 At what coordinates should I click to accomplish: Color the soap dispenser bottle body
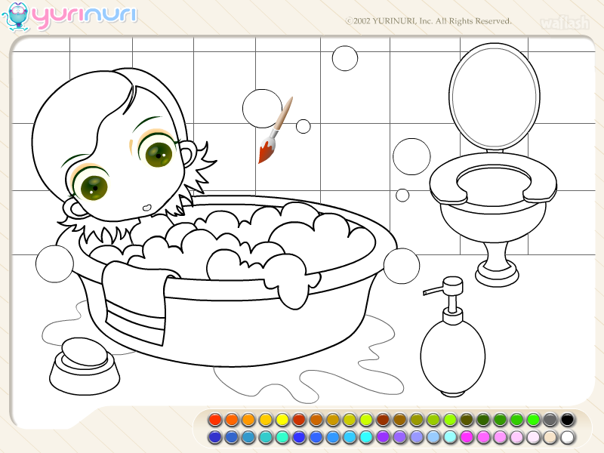pyautogui.click(x=452, y=358)
